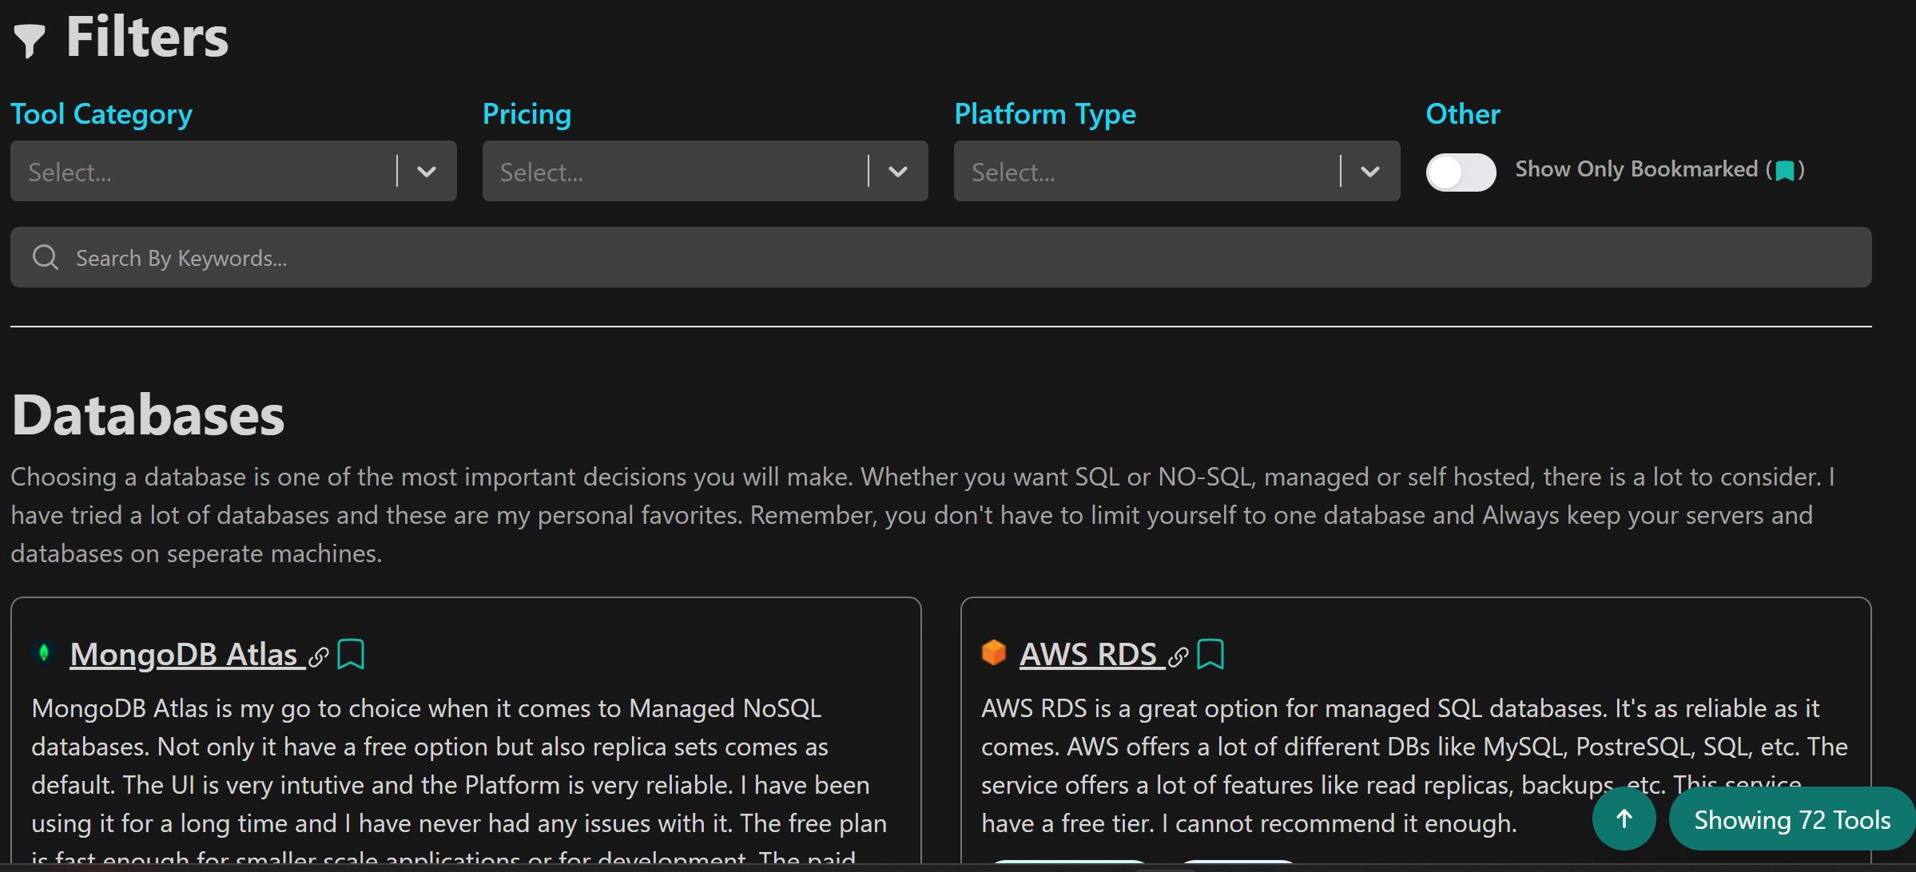Click the Platform Type label

[x=1045, y=114]
